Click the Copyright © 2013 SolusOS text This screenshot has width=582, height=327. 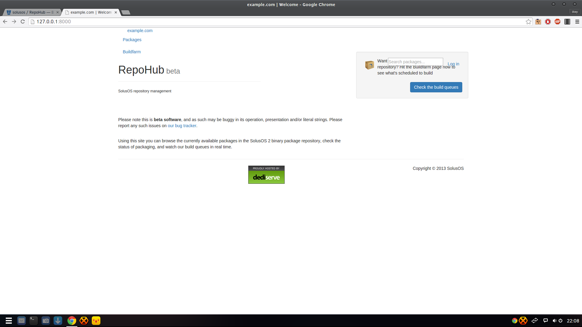pos(438,168)
